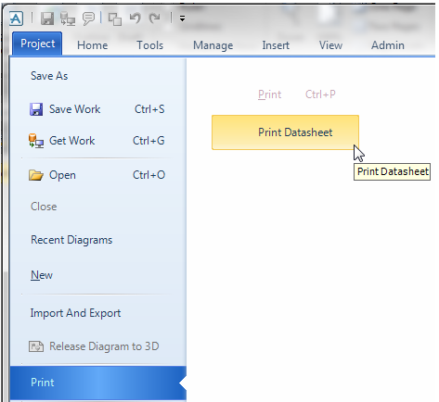Click the Print Ctrl+P option
The width and height of the screenshot is (439, 402).
296,94
